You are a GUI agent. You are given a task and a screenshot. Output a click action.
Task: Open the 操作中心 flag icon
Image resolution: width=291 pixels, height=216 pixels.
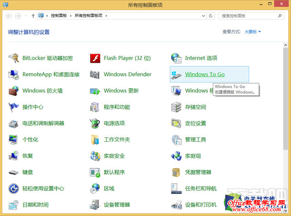pos(14,107)
